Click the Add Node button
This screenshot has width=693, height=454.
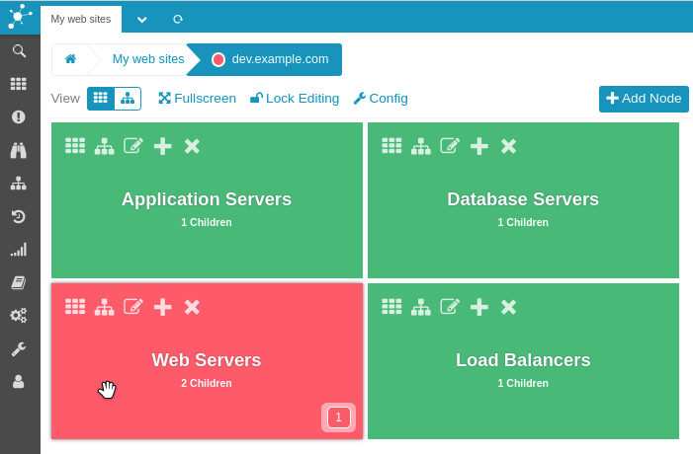coord(644,99)
